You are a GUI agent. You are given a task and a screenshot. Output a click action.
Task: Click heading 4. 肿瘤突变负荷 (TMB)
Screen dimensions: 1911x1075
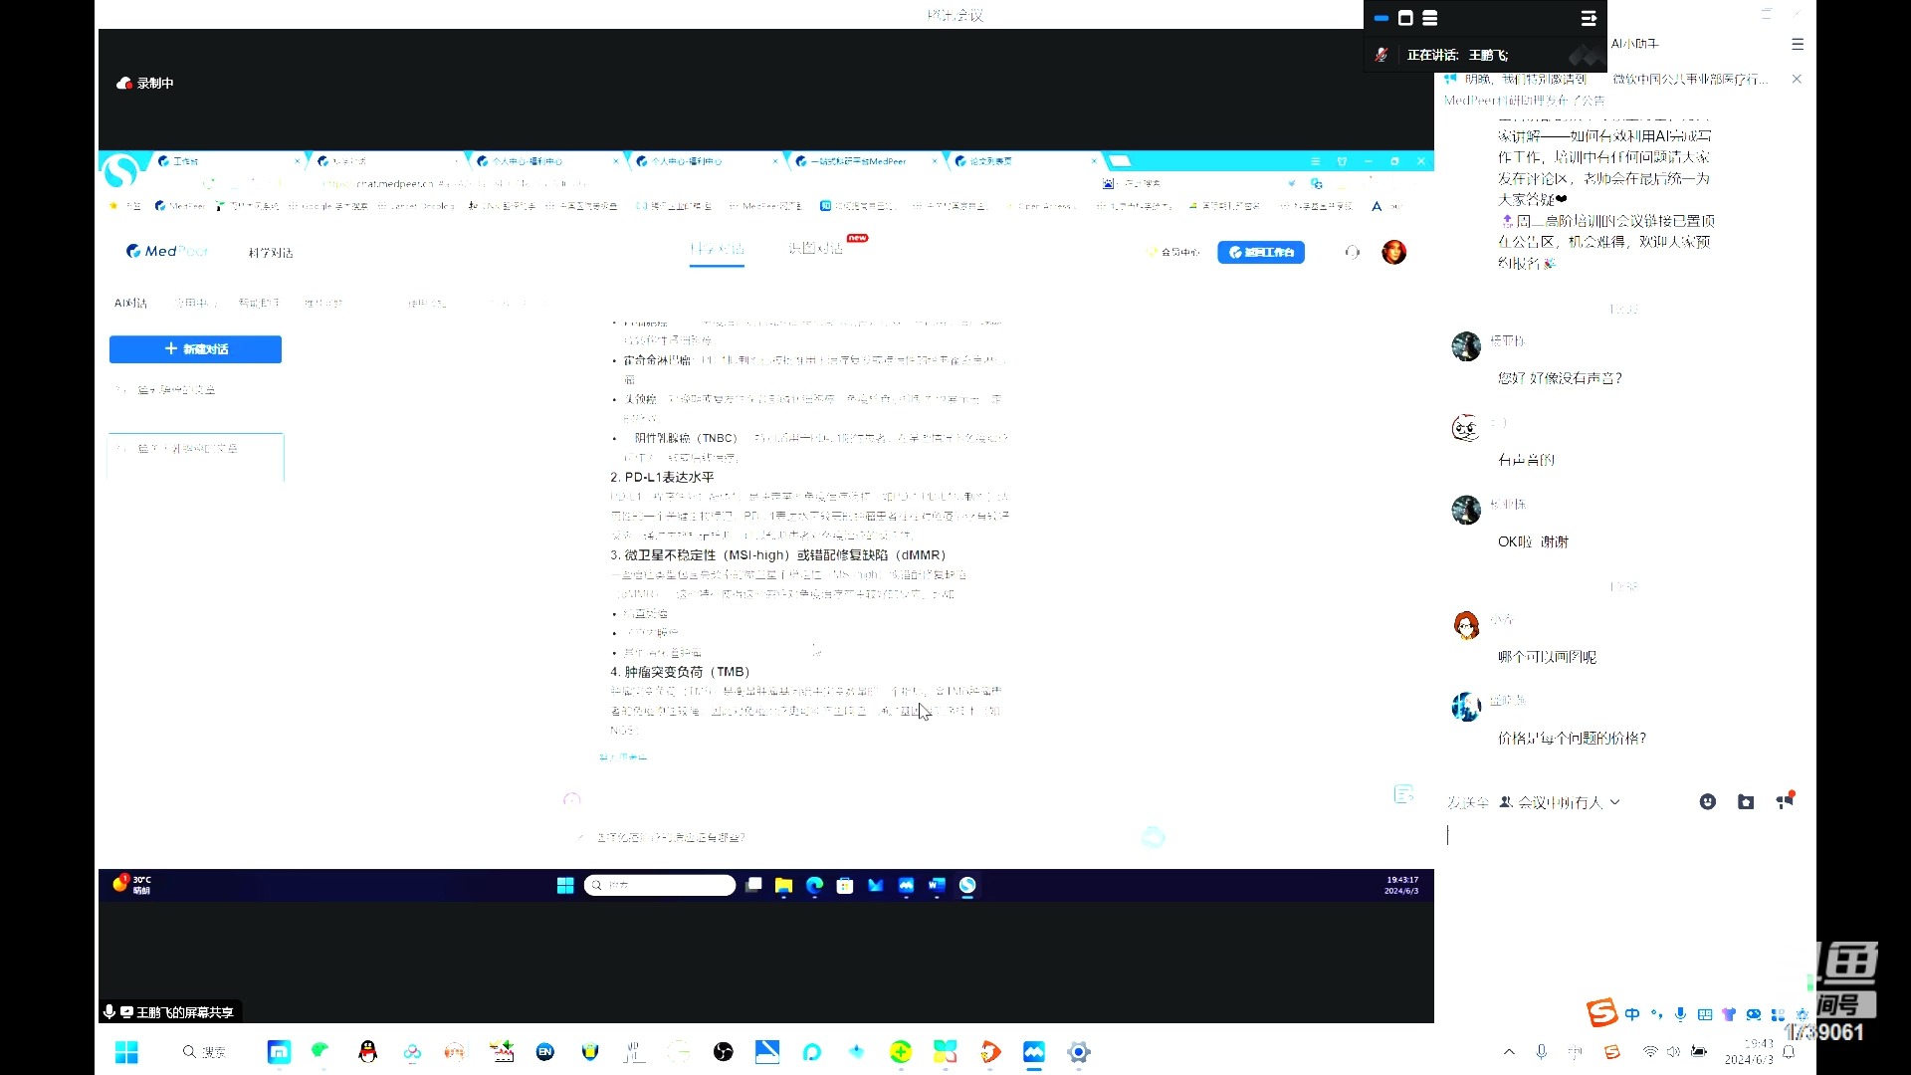click(x=681, y=672)
